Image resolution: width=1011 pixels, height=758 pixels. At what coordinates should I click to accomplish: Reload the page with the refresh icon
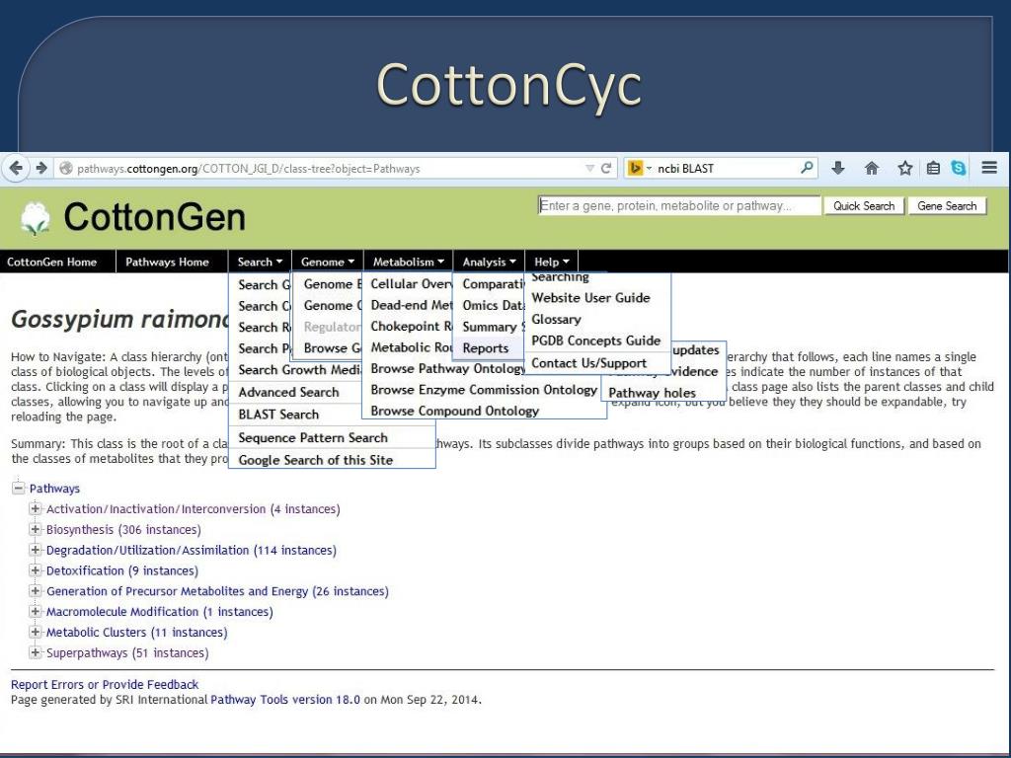pos(606,168)
